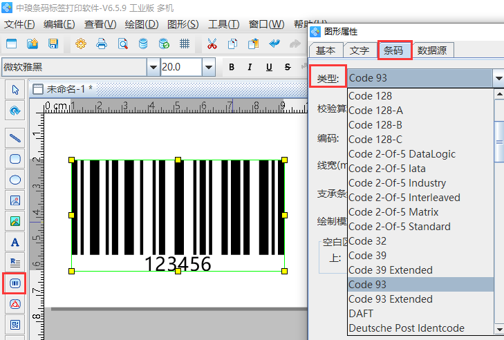The image size is (504, 340).
Task: Toggle strikethrough formatting
Action: click(288, 67)
